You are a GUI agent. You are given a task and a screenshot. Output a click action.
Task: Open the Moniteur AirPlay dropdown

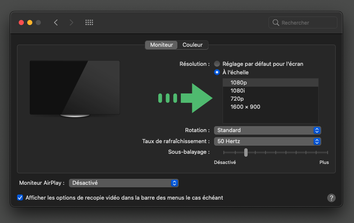[124, 183]
